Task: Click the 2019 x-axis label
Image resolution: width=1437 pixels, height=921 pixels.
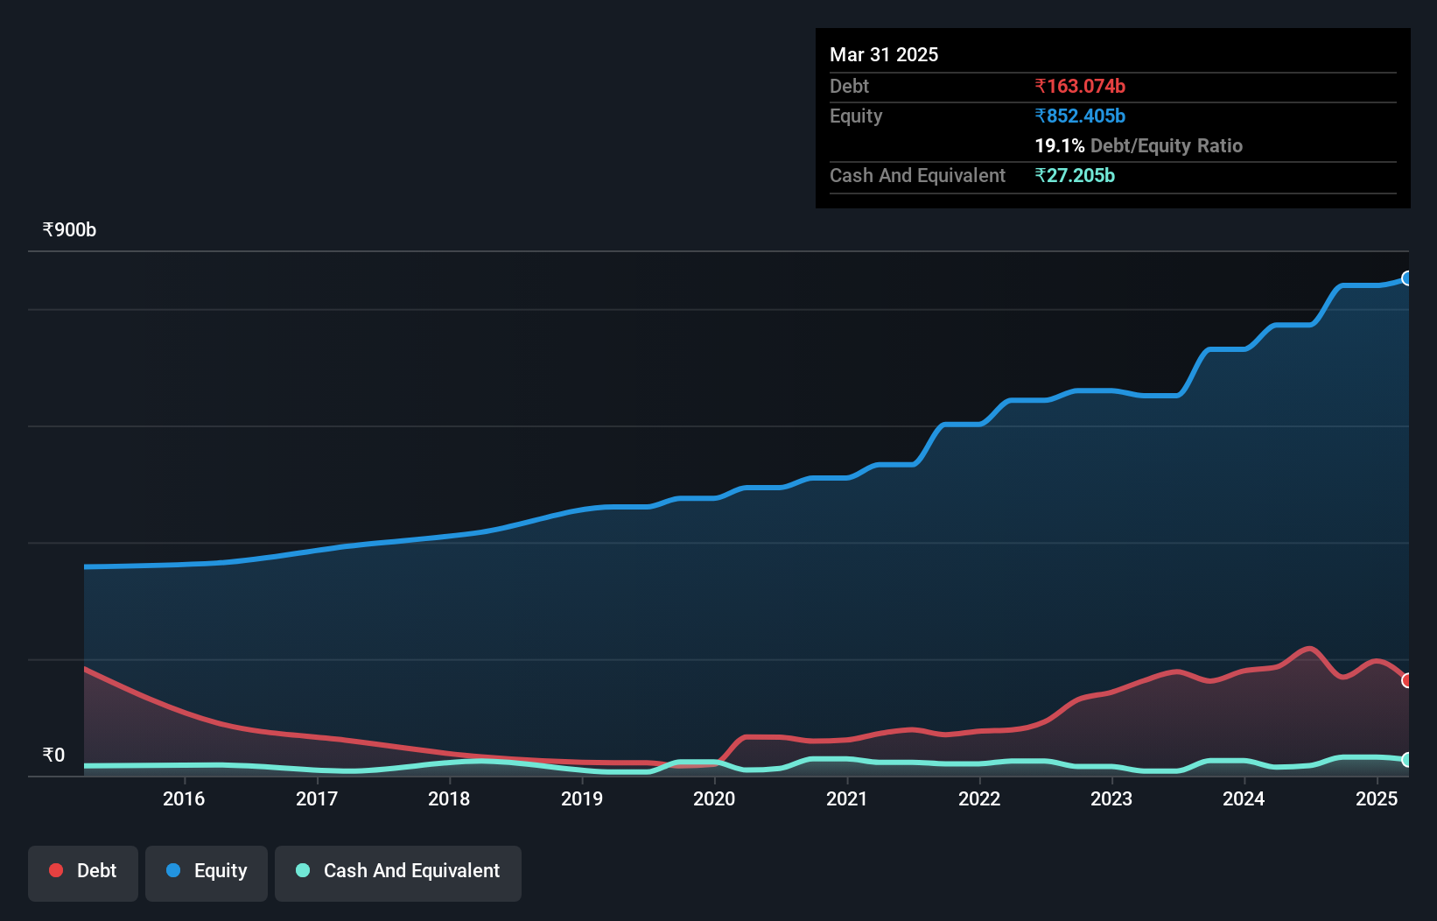Action: [x=582, y=798]
